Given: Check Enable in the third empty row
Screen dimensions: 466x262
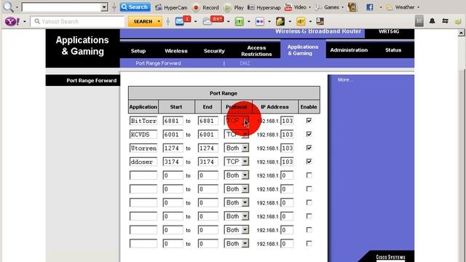Looking at the screenshot, I should (309, 202).
